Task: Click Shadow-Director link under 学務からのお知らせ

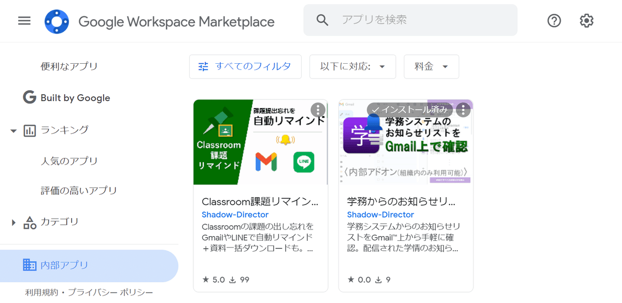Action: 380,214
